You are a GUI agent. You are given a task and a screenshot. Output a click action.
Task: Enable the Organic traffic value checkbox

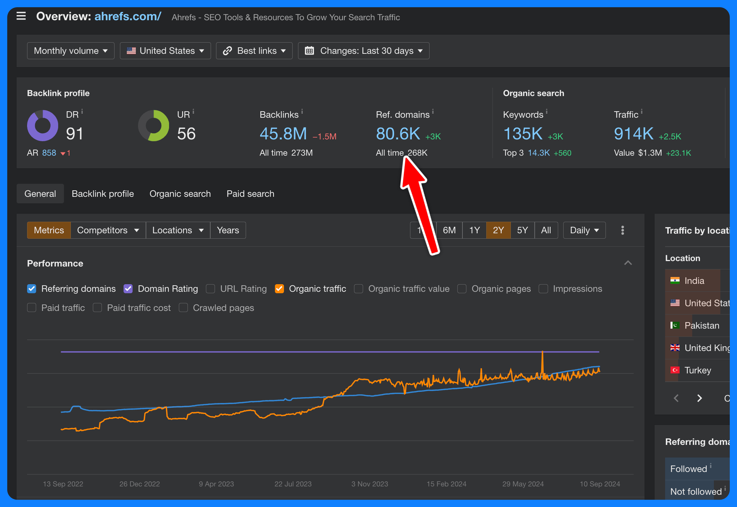point(359,289)
